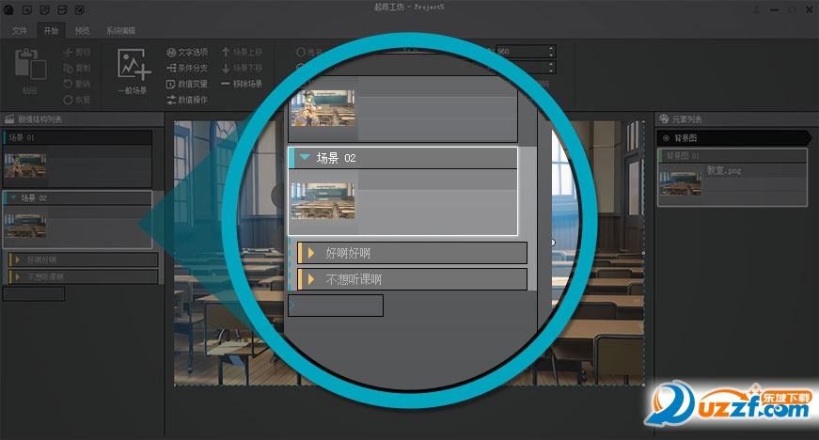Add a 数值变量 variable
Viewport: 819px width, 440px height.
pos(186,84)
